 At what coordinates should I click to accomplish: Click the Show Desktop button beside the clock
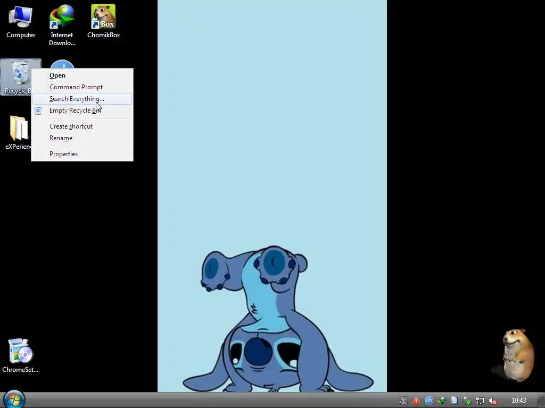point(541,401)
